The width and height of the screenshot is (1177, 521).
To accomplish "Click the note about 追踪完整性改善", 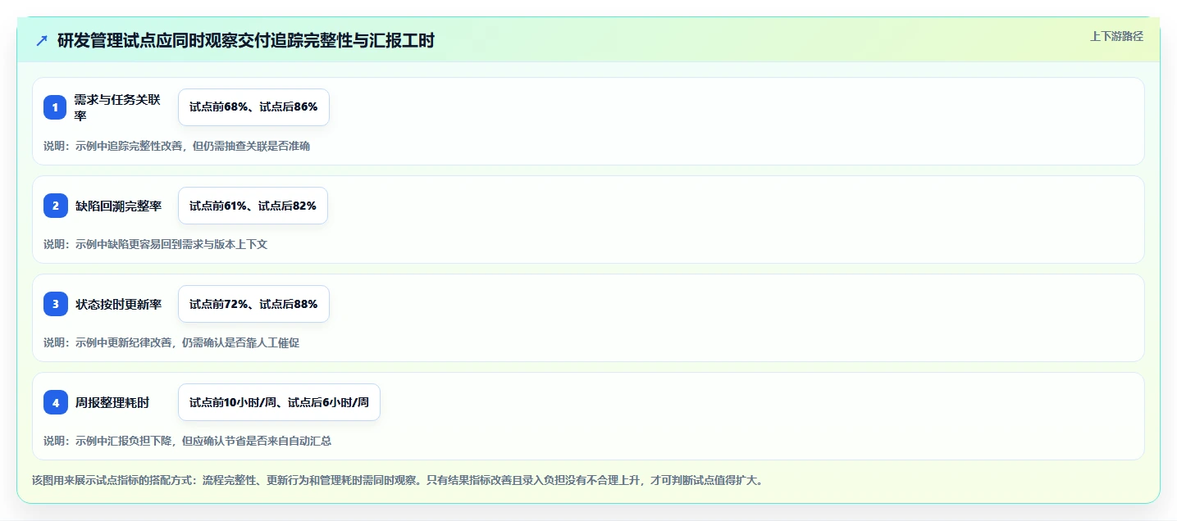I will pyautogui.click(x=176, y=146).
